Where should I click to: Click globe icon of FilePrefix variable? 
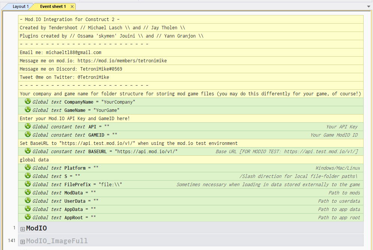click(x=28, y=184)
